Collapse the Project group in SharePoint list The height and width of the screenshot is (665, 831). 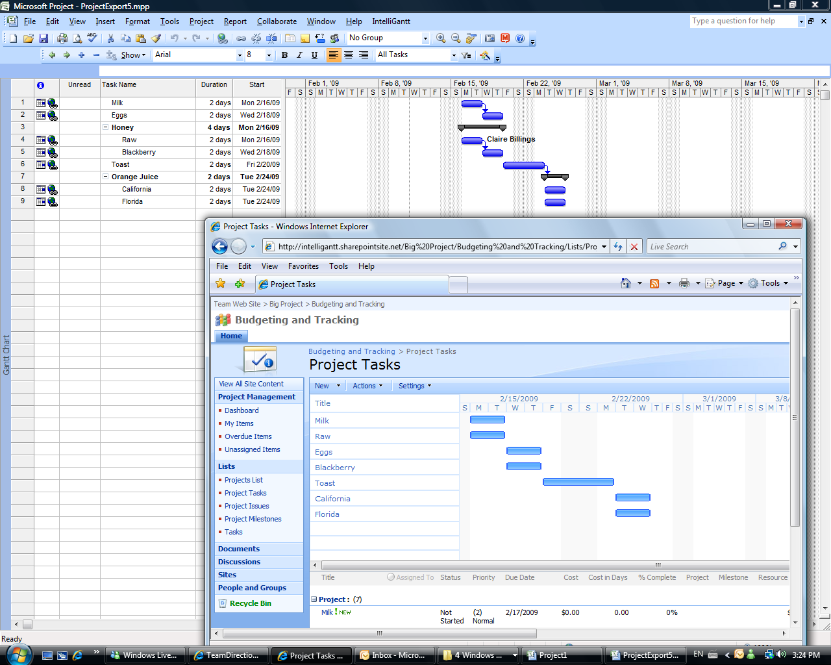point(314,599)
